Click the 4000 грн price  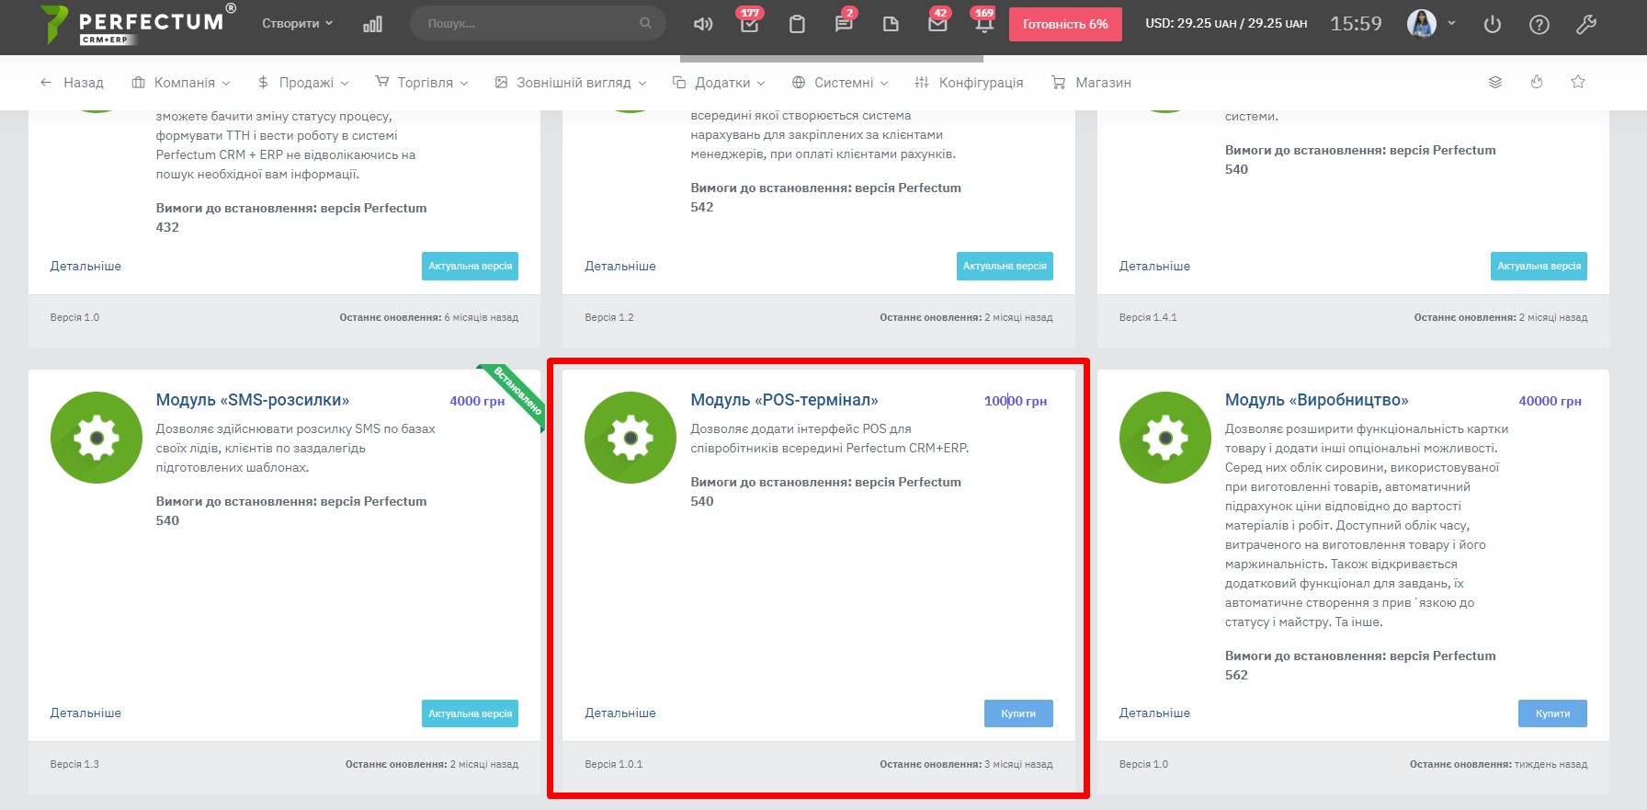(477, 401)
